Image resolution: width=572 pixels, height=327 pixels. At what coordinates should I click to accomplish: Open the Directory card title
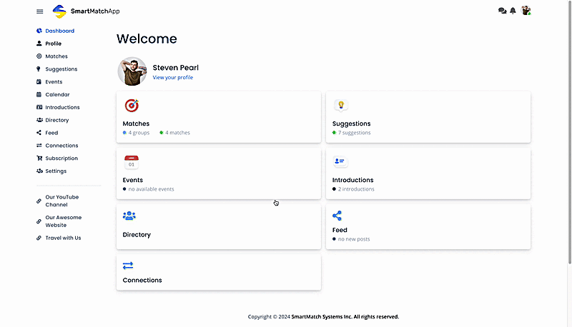[x=137, y=234]
